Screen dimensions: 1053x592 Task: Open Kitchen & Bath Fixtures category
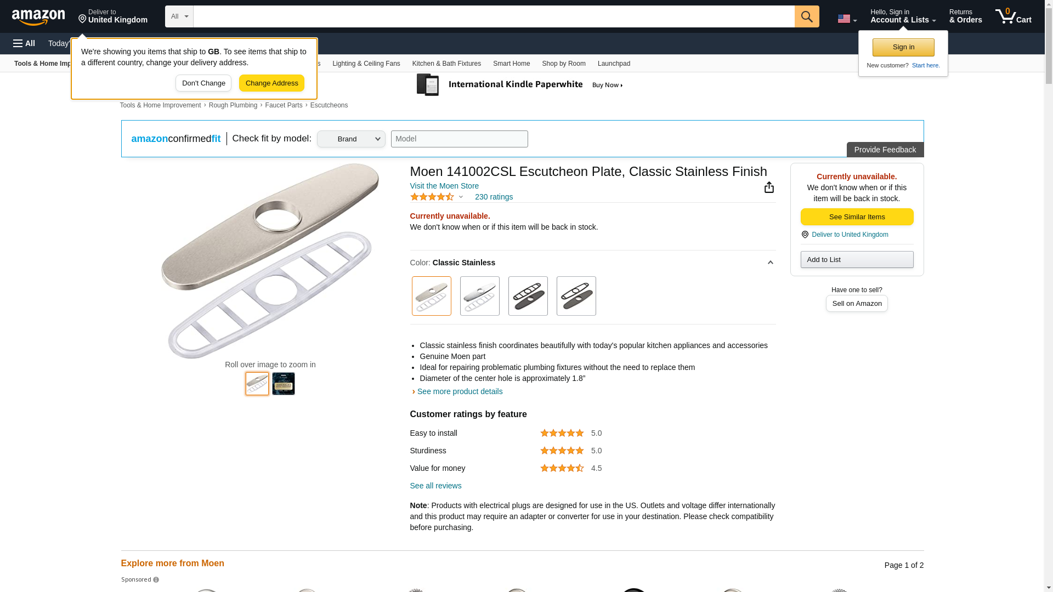pyautogui.click(x=446, y=64)
